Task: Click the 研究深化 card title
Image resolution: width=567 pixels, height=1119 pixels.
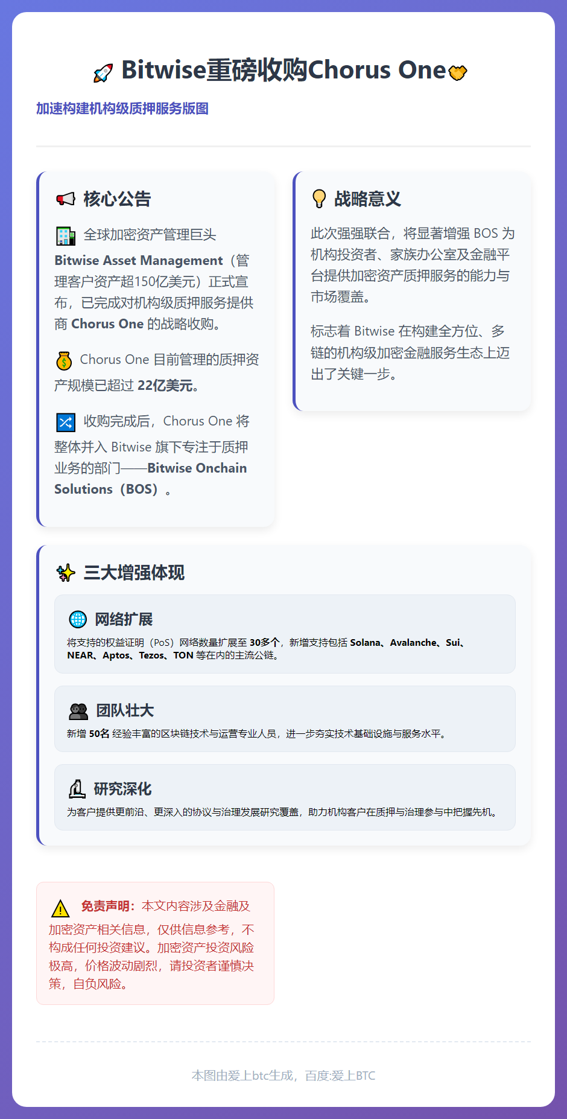Action: (x=122, y=789)
